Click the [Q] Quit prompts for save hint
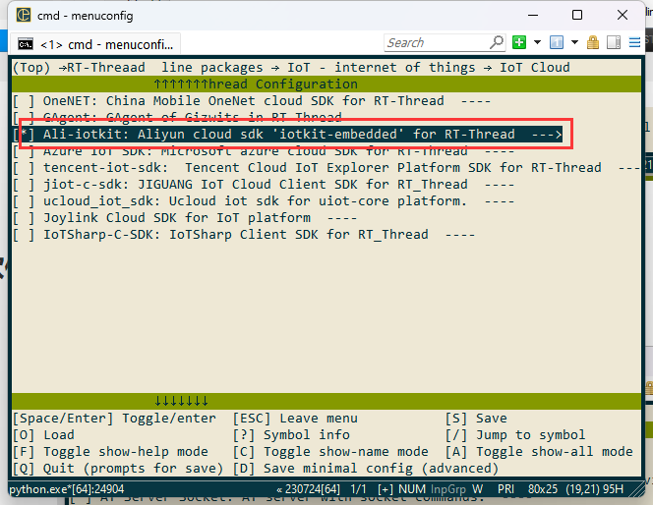The height and width of the screenshot is (505, 653). coord(118,468)
